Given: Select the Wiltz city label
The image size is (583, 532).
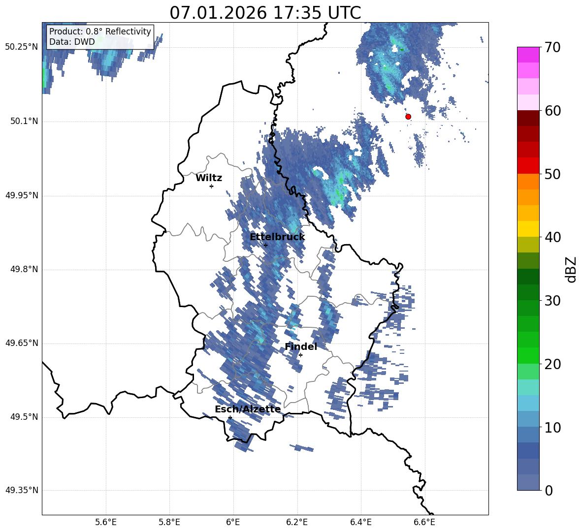Looking at the screenshot, I should [209, 178].
